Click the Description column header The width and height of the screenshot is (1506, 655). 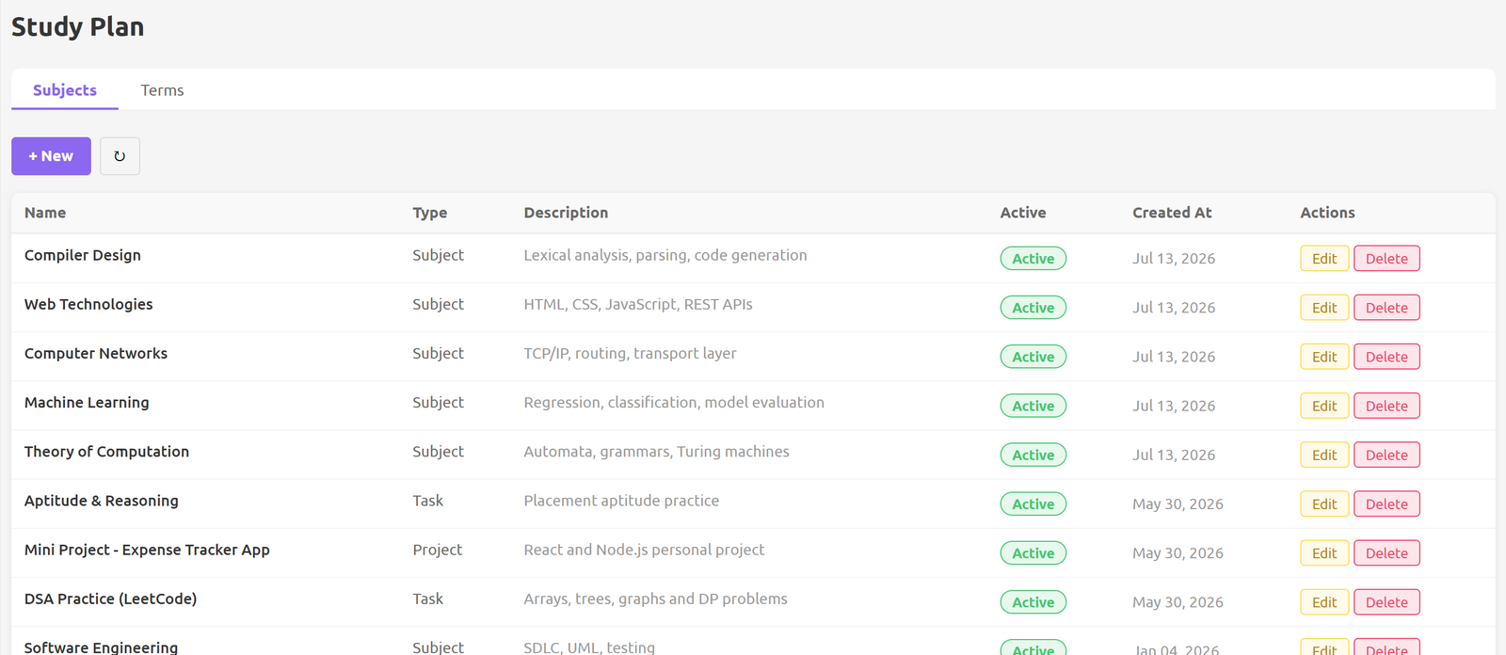(x=566, y=213)
